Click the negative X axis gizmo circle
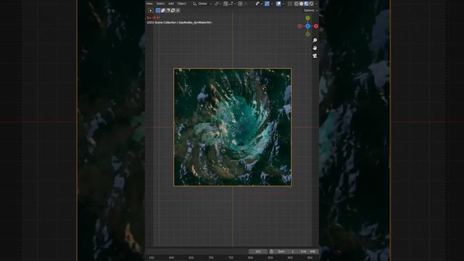 [299, 26]
